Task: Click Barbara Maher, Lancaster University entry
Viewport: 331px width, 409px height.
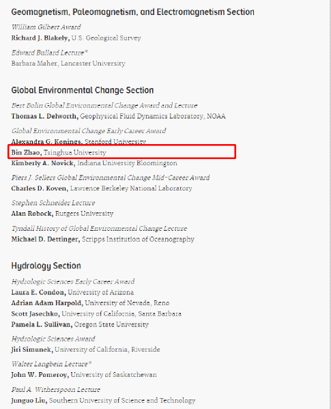Action: point(68,64)
